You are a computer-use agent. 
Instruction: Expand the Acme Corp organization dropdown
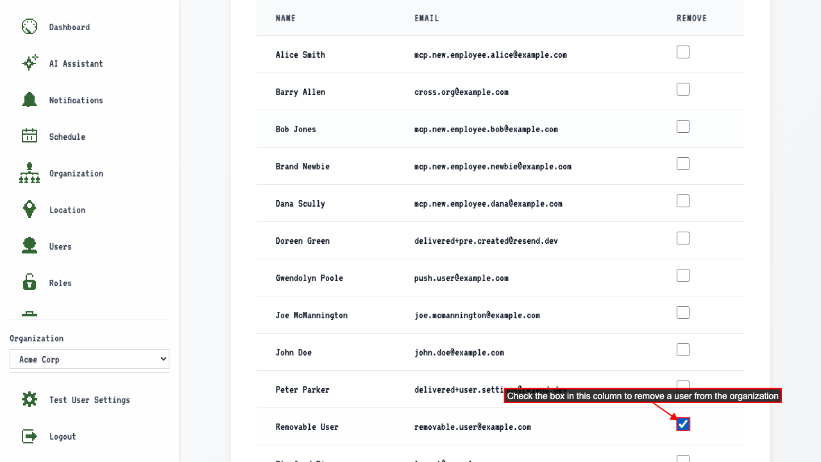pos(89,359)
